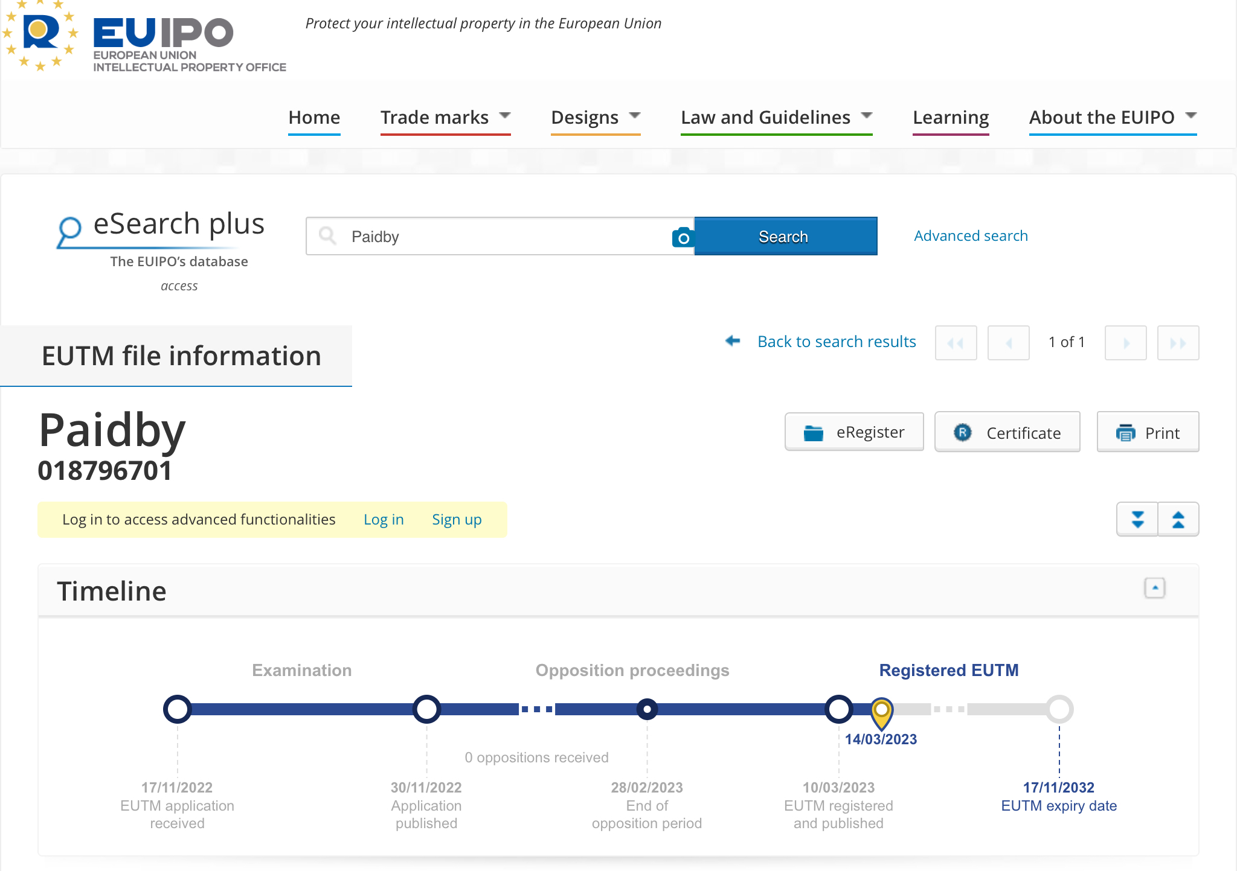The image size is (1237, 871).
Task: Open the Designs dropdown menu
Action: pyautogui.click(x=596, y=117)
